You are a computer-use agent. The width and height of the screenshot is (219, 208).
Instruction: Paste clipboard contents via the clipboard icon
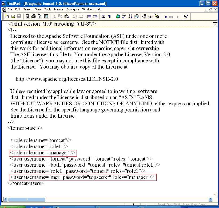click(67, 16)
